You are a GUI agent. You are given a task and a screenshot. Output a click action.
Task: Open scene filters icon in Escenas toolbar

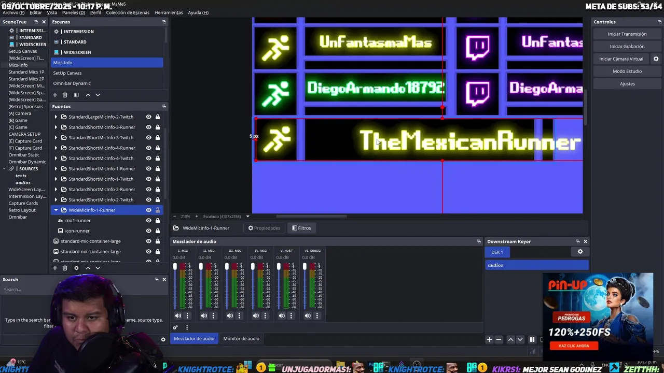click(x=76, y=95)
